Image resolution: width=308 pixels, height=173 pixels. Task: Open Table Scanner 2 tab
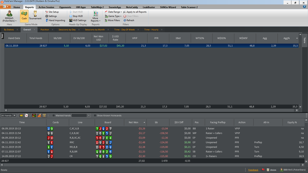point(189,7)
